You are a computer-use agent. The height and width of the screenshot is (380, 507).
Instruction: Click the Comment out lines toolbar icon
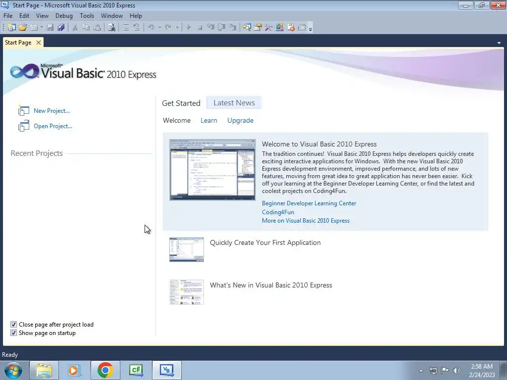(x=126, y=28)
